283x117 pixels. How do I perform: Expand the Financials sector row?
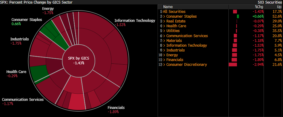164,60
